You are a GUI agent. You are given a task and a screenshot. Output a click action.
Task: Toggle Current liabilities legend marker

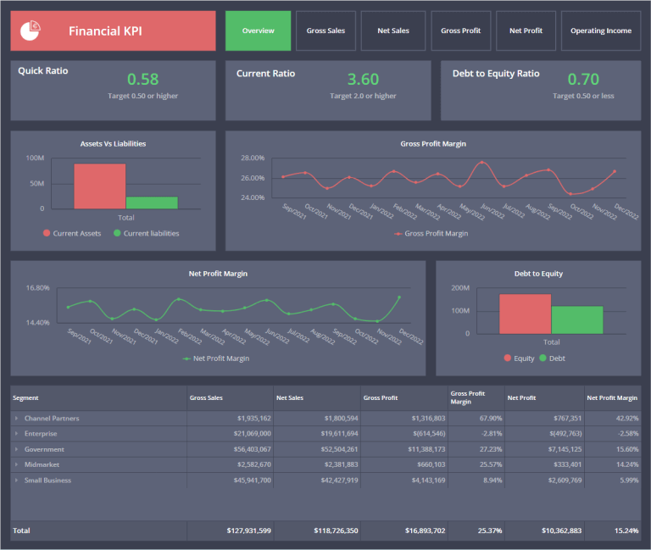click(x=117, y=233)
